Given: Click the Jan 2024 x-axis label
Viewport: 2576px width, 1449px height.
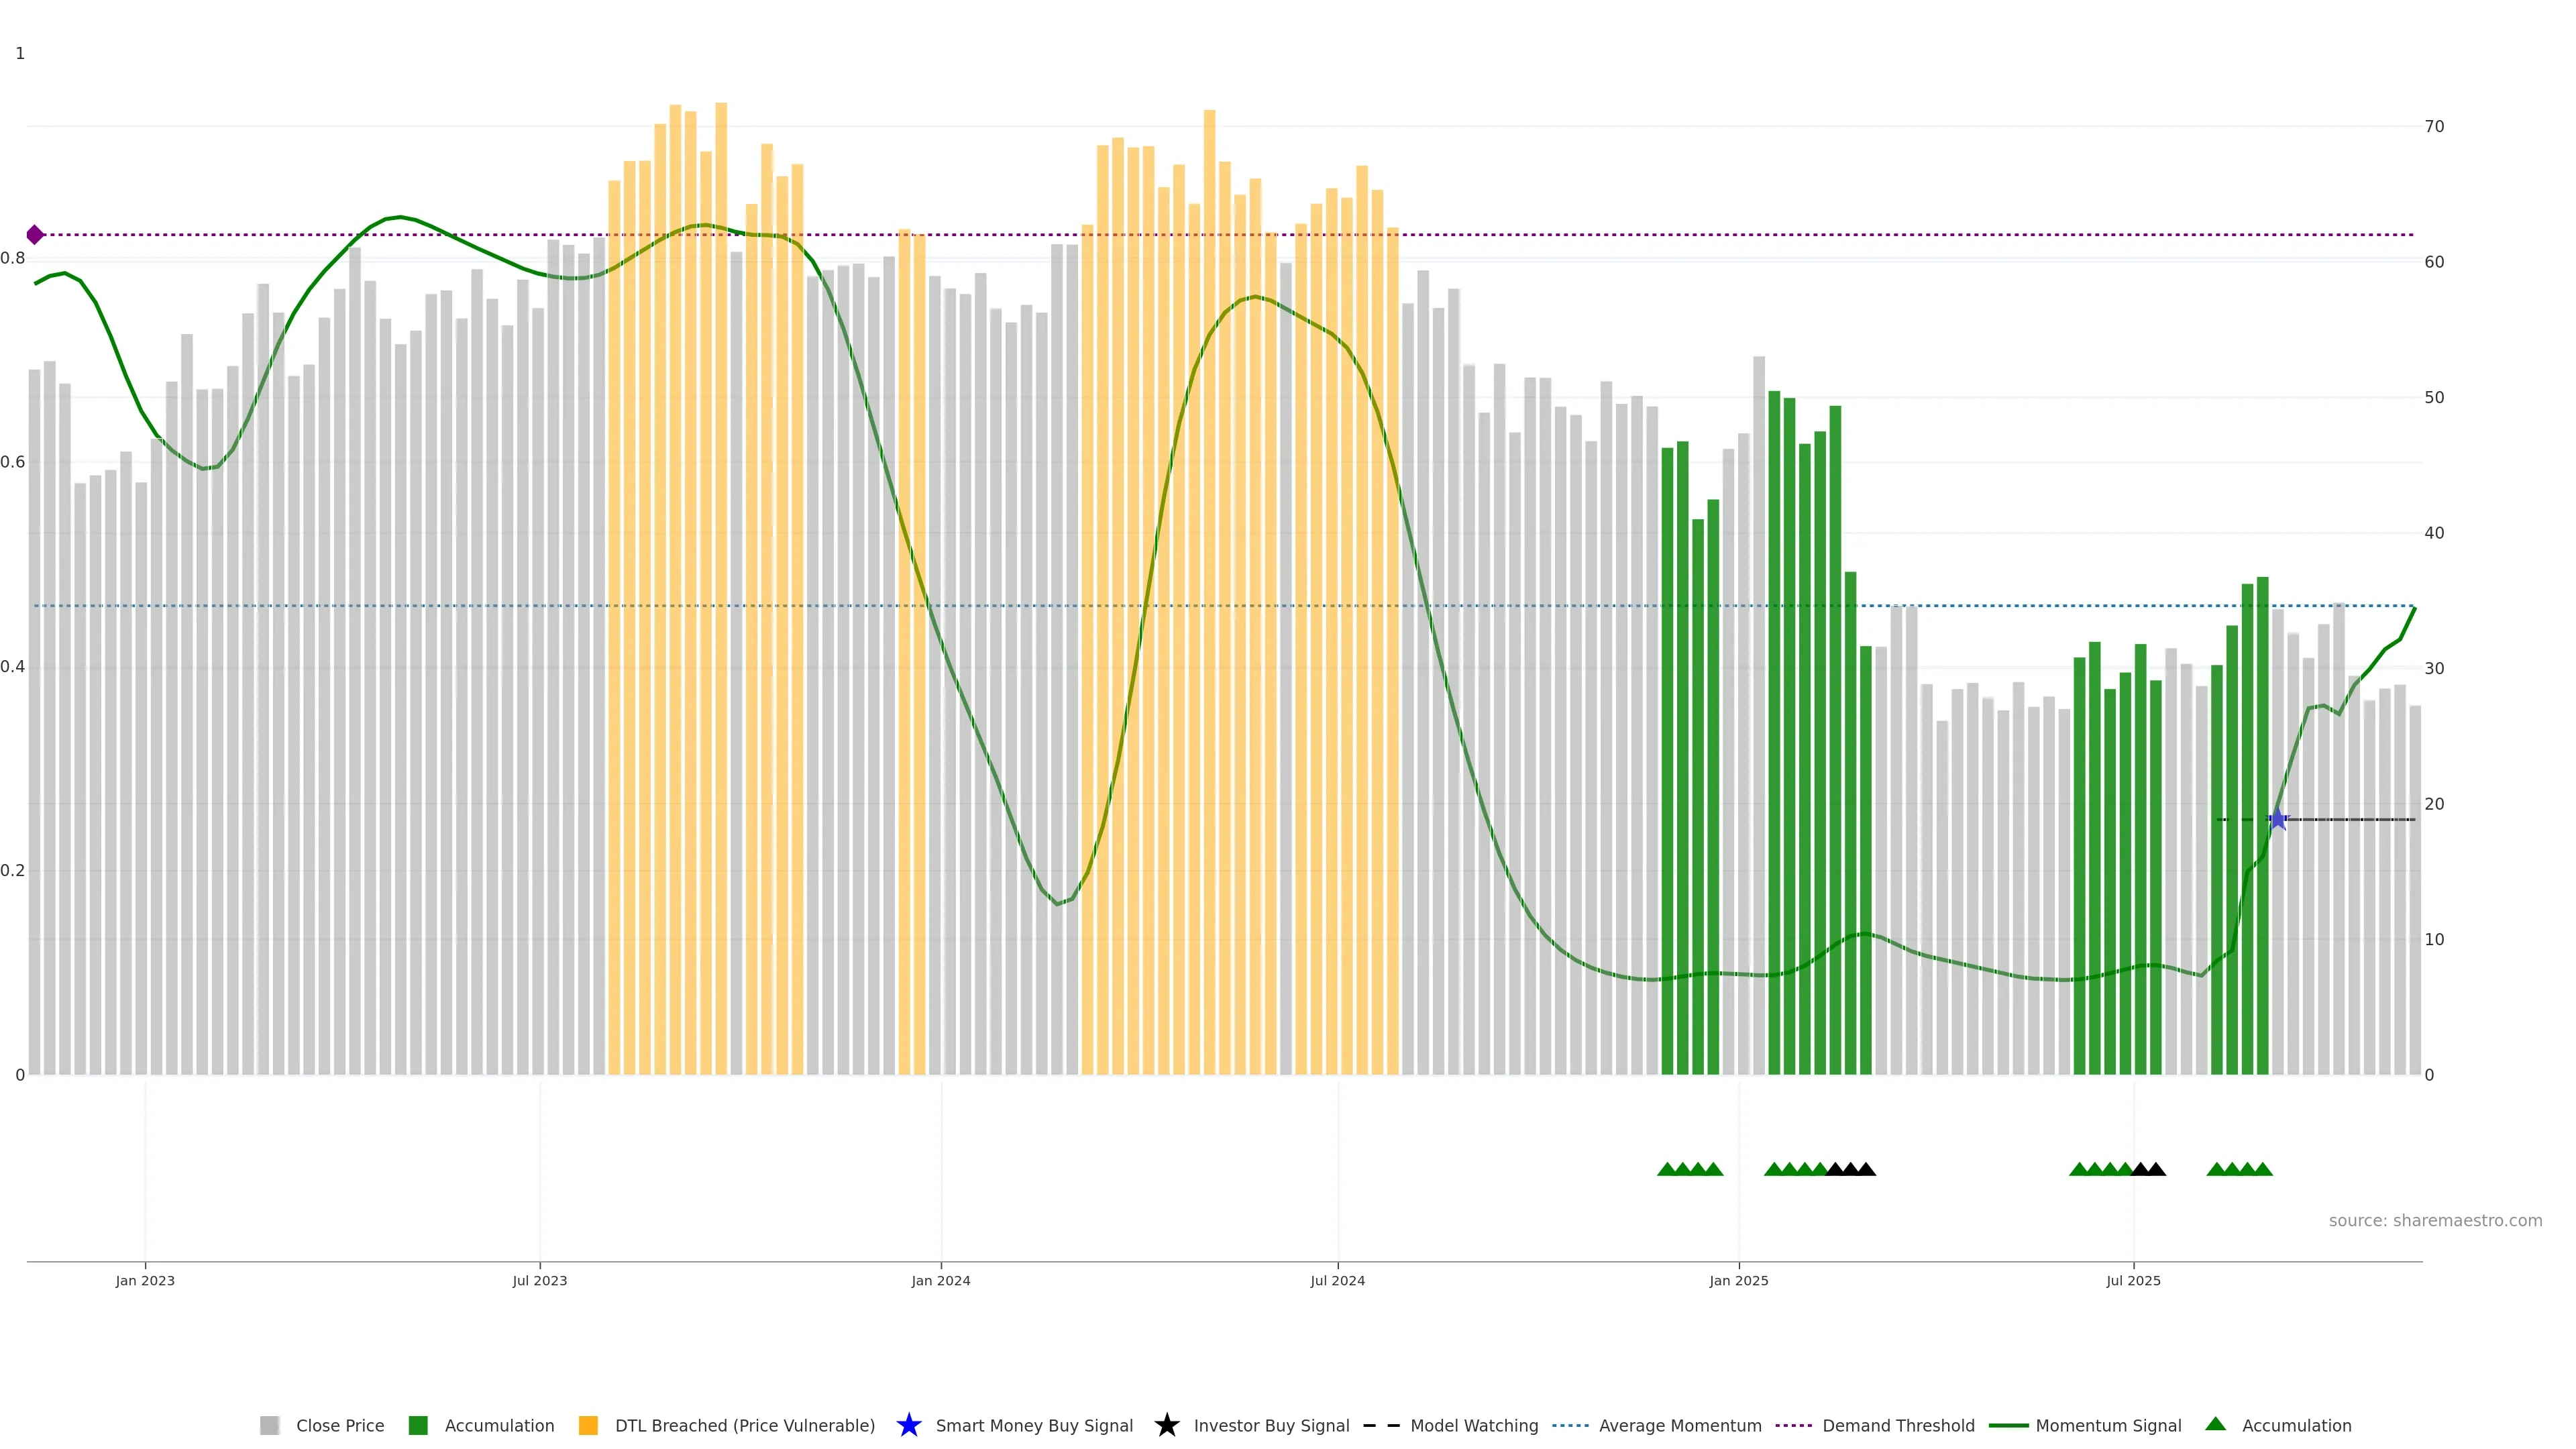Looking at the screenshot, I should point(940,1280).
